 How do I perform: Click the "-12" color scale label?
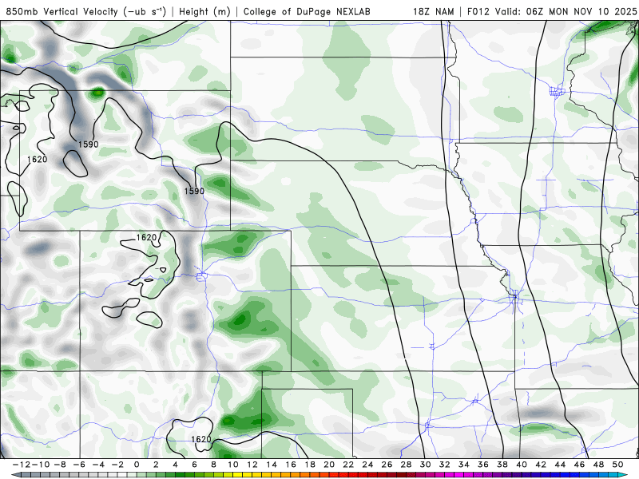point(21,465)
